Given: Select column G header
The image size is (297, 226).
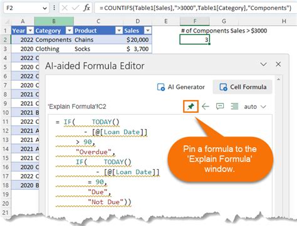Looking at the screenshot, I should coord(224,21).
